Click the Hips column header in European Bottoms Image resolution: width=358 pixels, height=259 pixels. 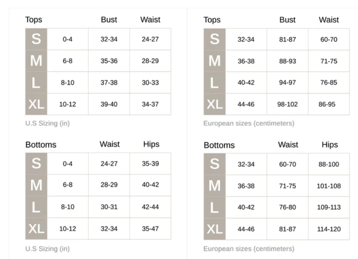330,145
